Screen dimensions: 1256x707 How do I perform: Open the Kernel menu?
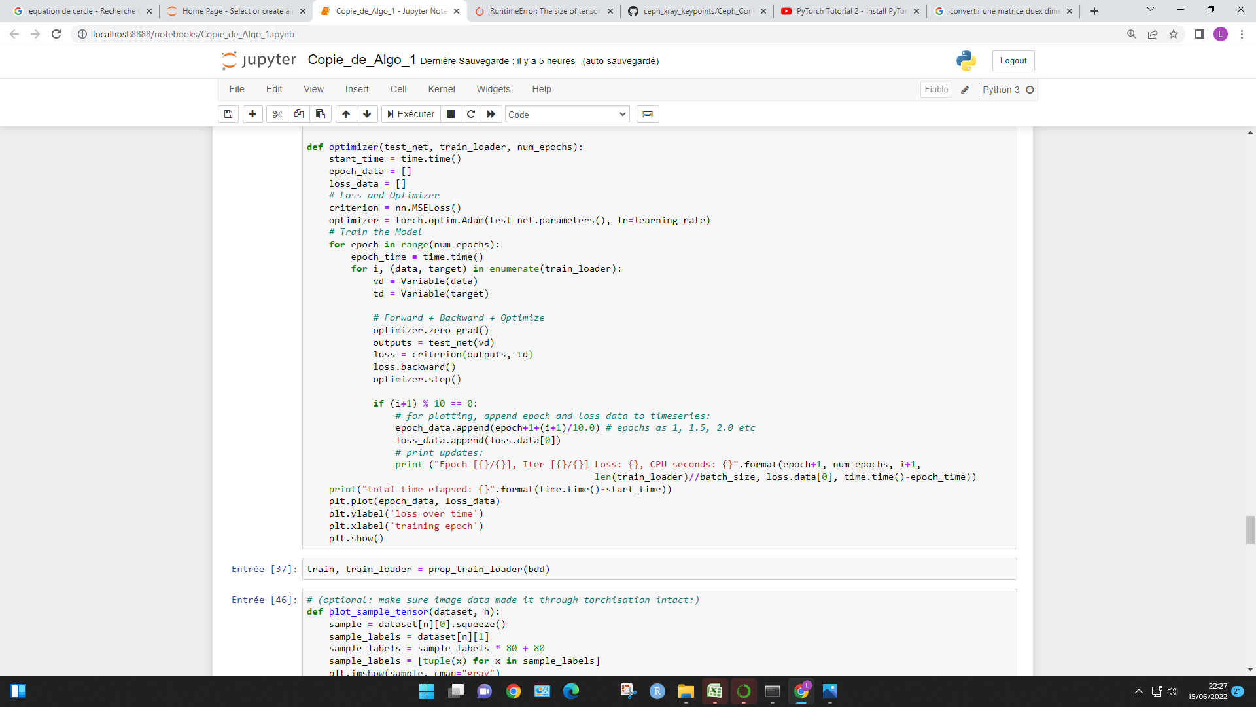441,89
